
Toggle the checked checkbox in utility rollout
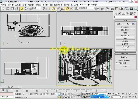[x=117, y=60]
